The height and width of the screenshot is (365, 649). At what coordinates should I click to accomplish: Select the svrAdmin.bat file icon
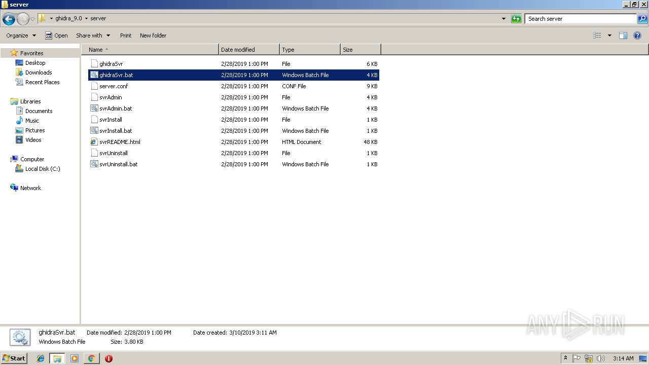pyautogui.click(x=94, y=108)
